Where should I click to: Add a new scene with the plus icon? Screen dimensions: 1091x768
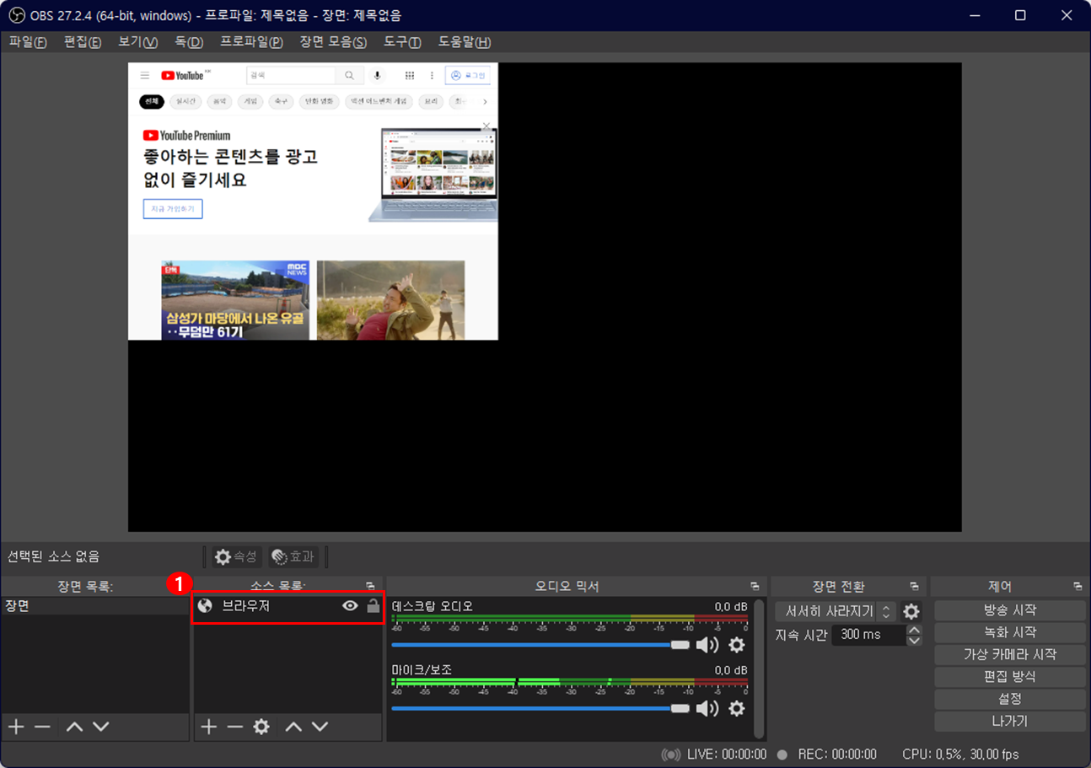click(x=16, y=727)
